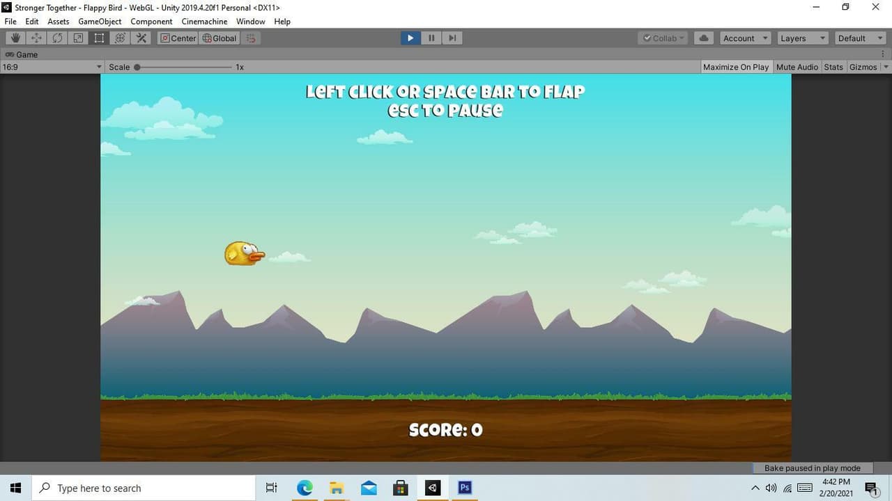Select the Rotate tool

(x=57, y=38)
